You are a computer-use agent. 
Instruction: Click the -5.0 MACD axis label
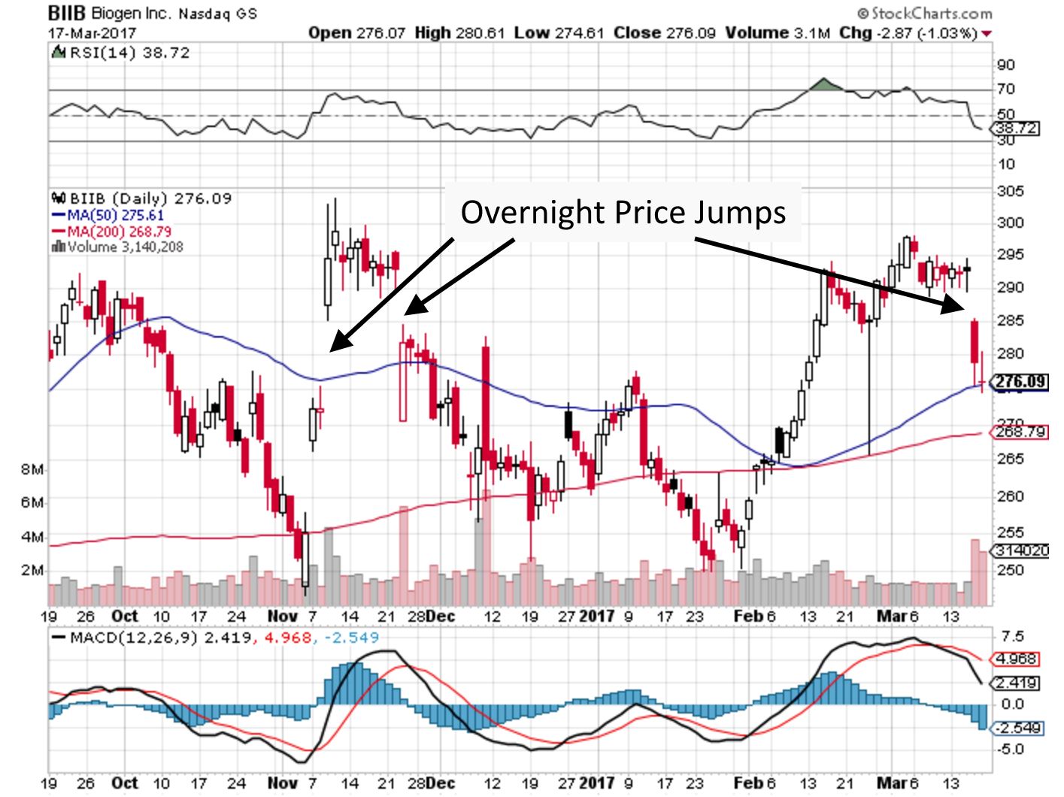[x=1010, y=750]
